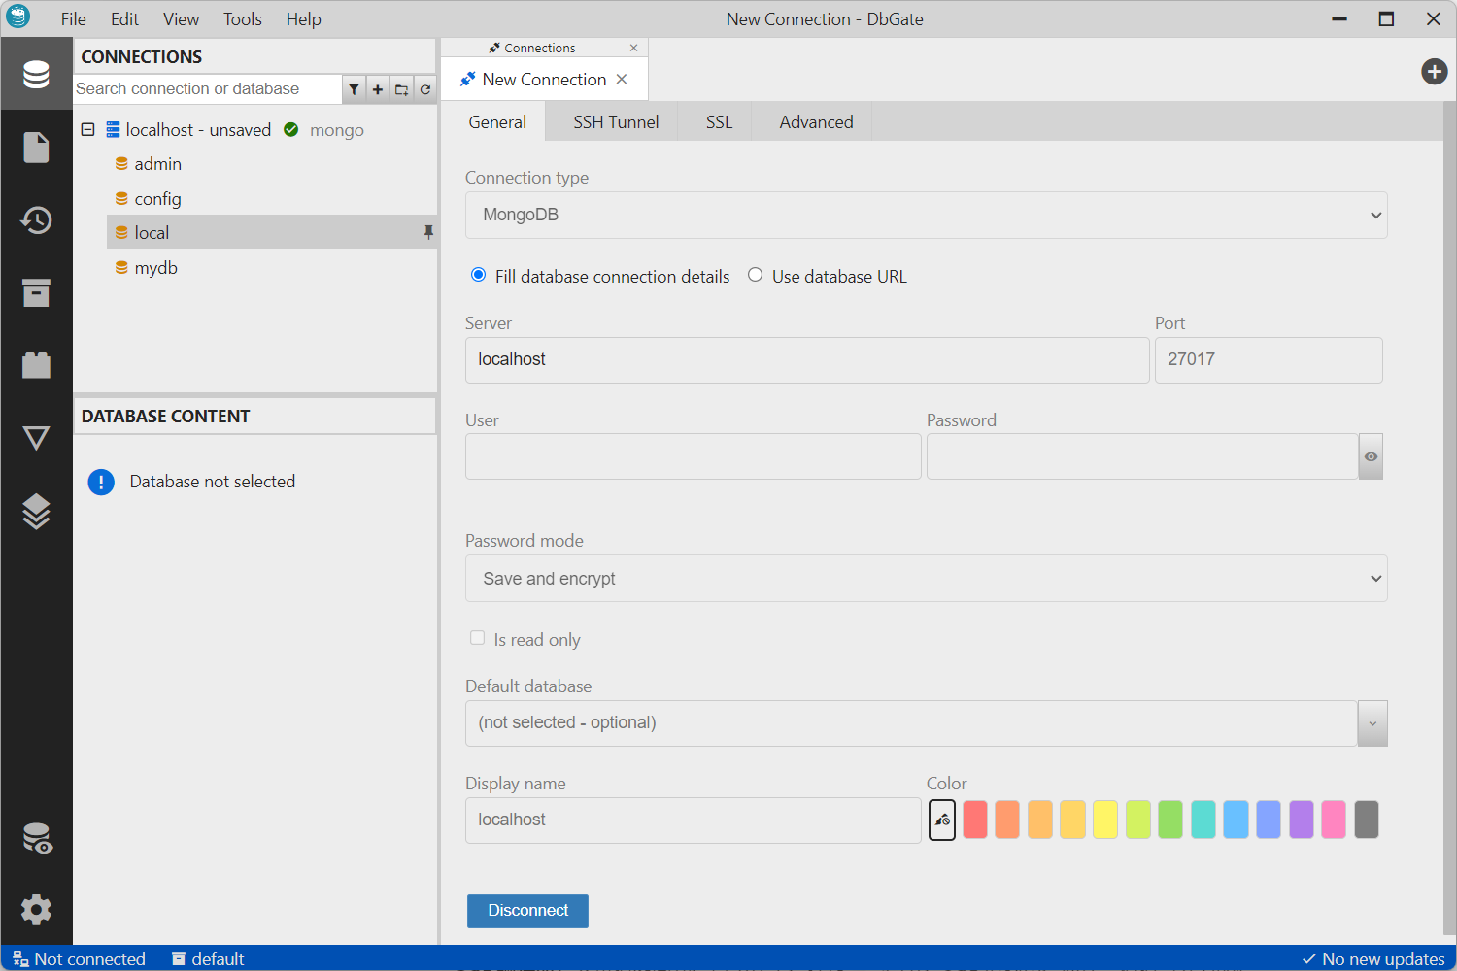The width and height of the screenshot is (1457, 971).
Task: Open the query history sidebar icon
Action: [36, 220]
